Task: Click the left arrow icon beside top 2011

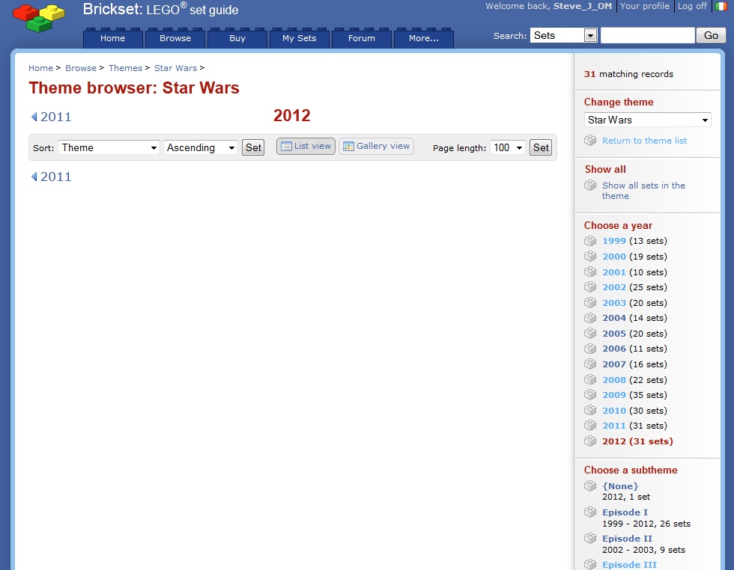Action: coord(34,117)
